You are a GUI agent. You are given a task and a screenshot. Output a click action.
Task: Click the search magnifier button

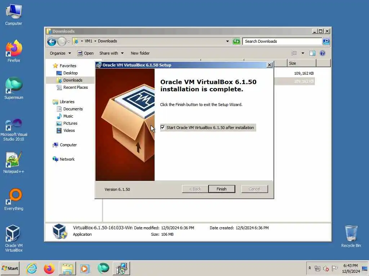(x=326, y=41)
